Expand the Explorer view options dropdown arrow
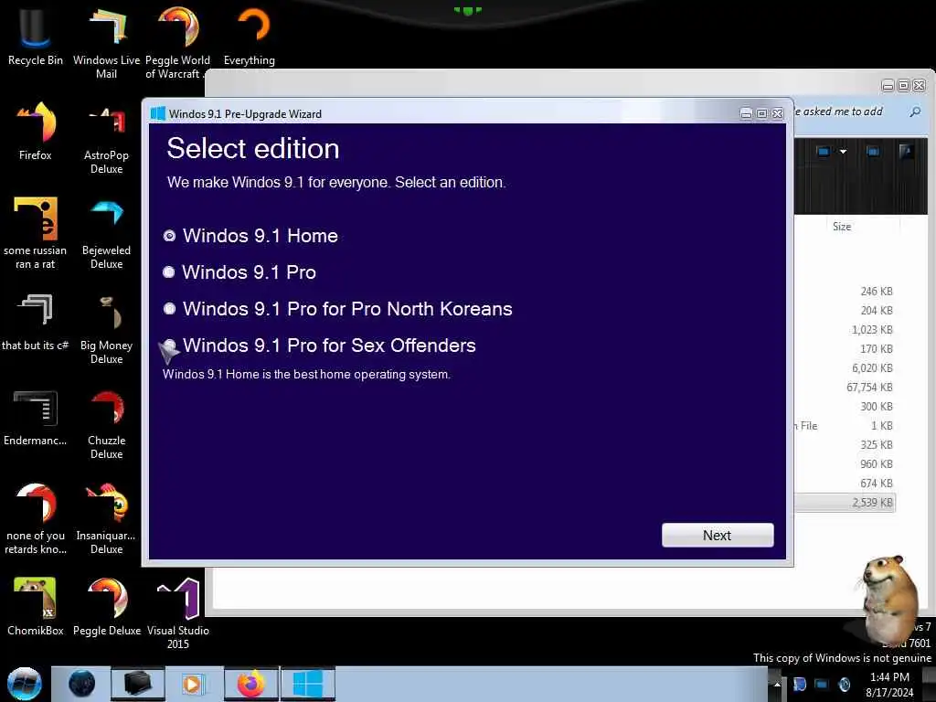936x702 pixels. point(843,152)
